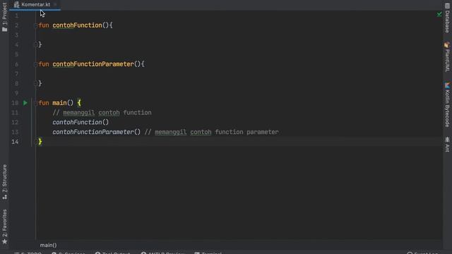Viewport: 452px width, 254px height.
Task: Click line number 12 in the gutter
Action: tap(15, 122)
